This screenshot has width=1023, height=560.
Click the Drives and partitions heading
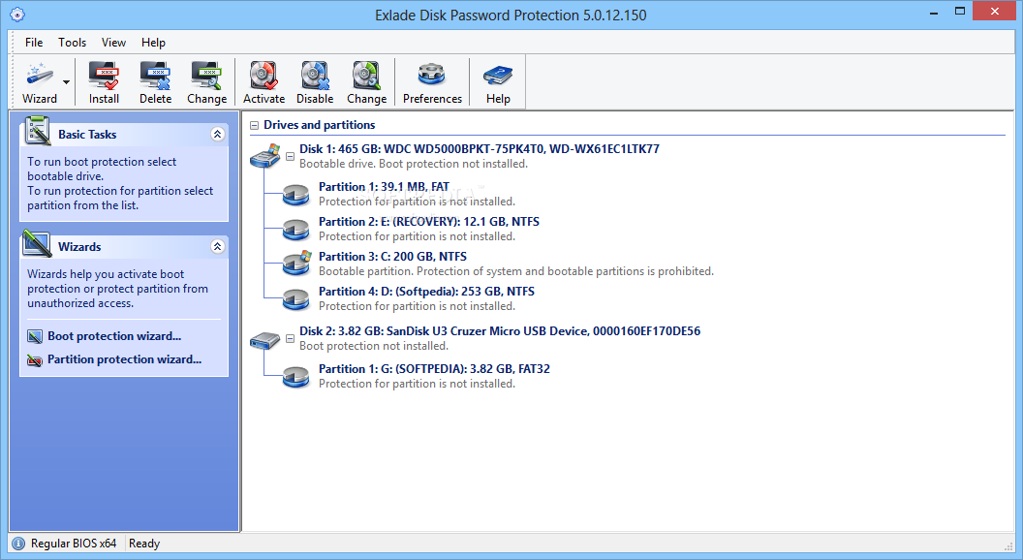click(319, 125)
